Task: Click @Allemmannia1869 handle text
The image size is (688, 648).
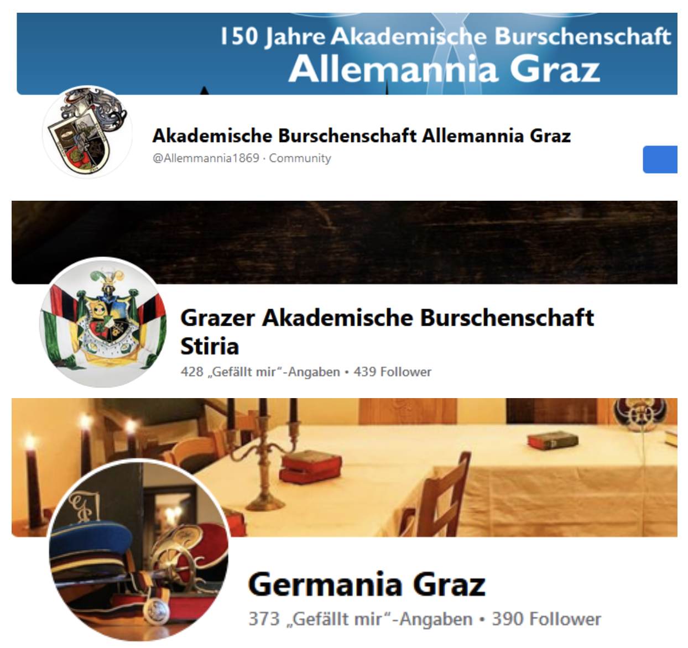Action: (206, 158)
